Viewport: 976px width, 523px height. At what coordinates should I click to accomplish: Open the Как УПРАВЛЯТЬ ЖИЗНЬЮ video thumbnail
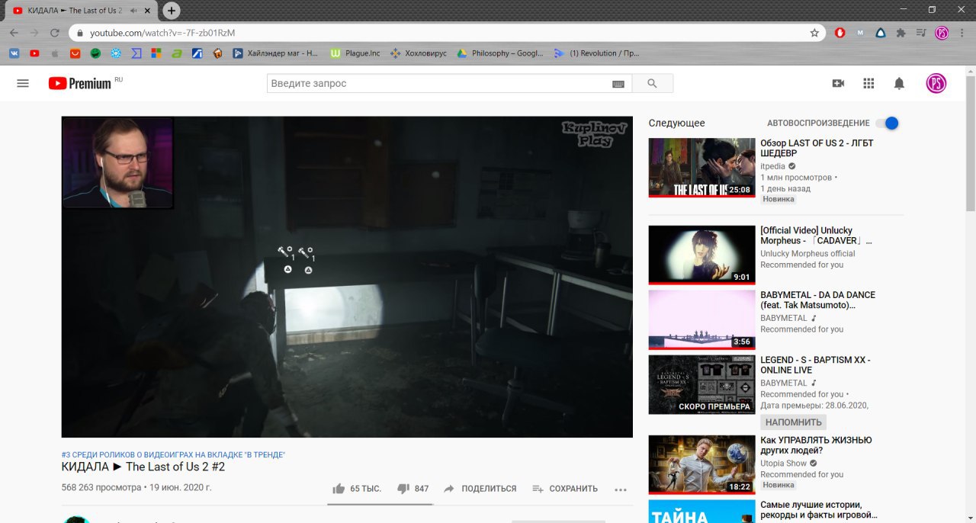pos(701,465)
